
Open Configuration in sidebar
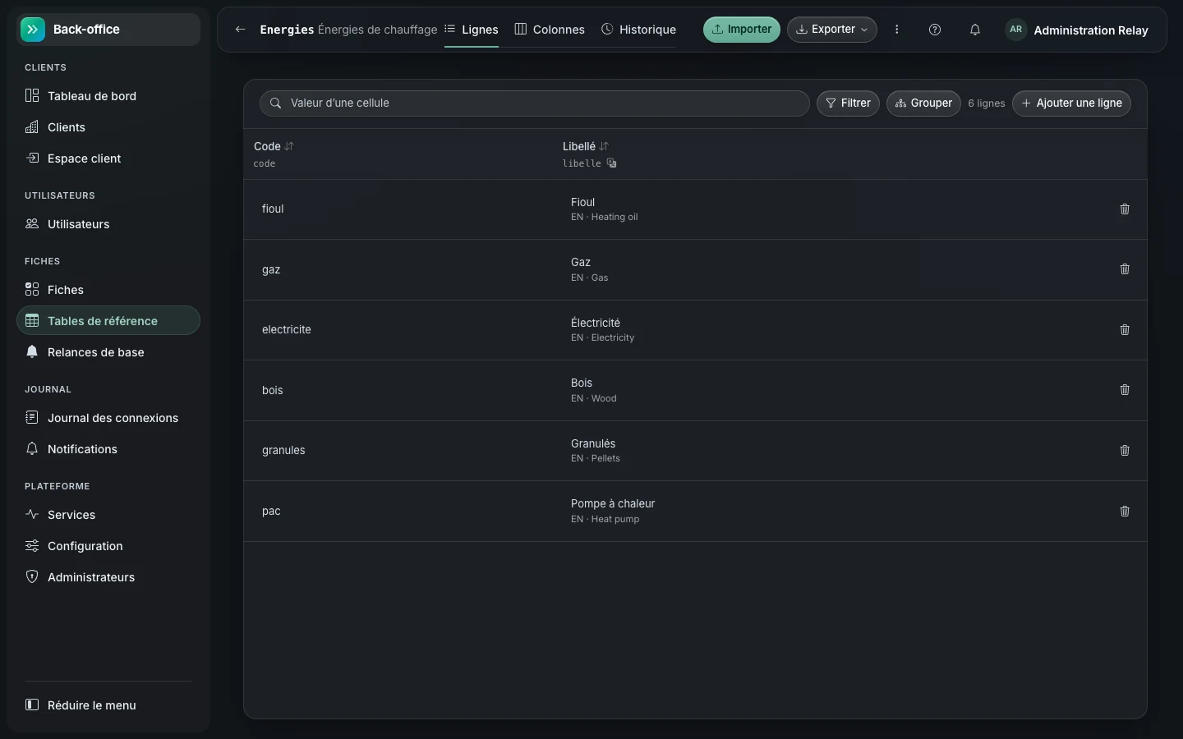108,546
